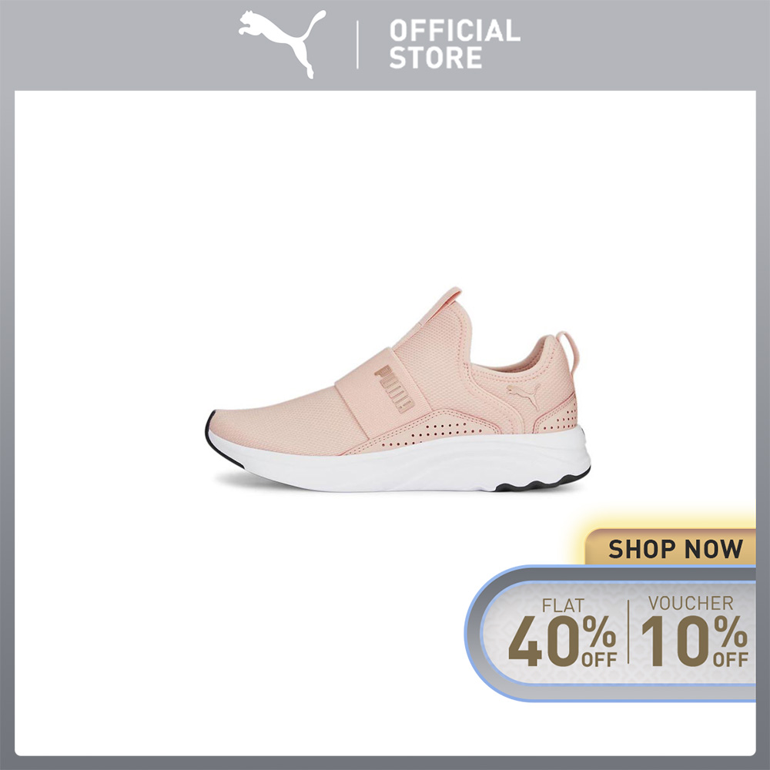Click the VOUCHER label text
Image resolution: width=770 pixels, height=770 pixels.
coord(691,603)
